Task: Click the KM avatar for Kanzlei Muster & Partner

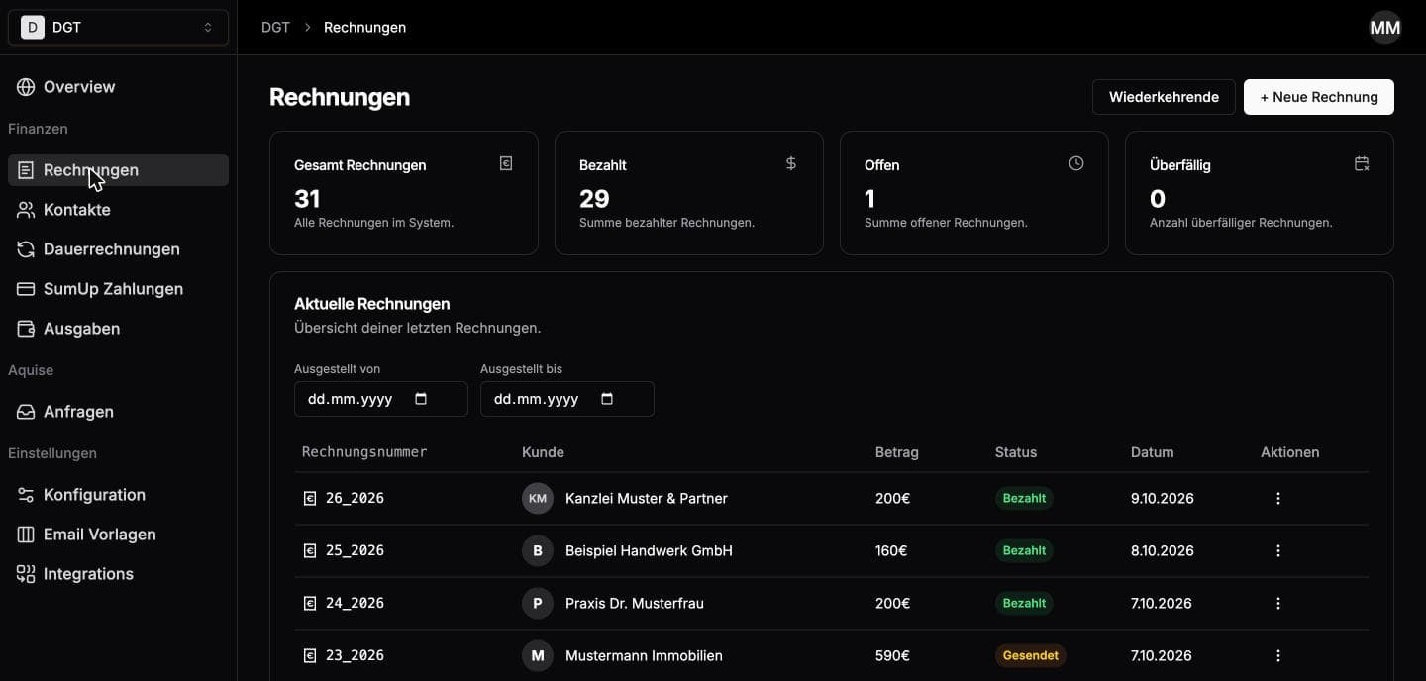Action: (538, 498)
